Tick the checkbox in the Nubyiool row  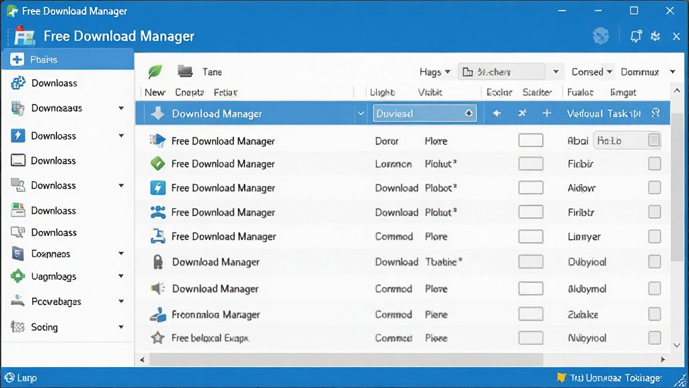(x=654, y=338)
